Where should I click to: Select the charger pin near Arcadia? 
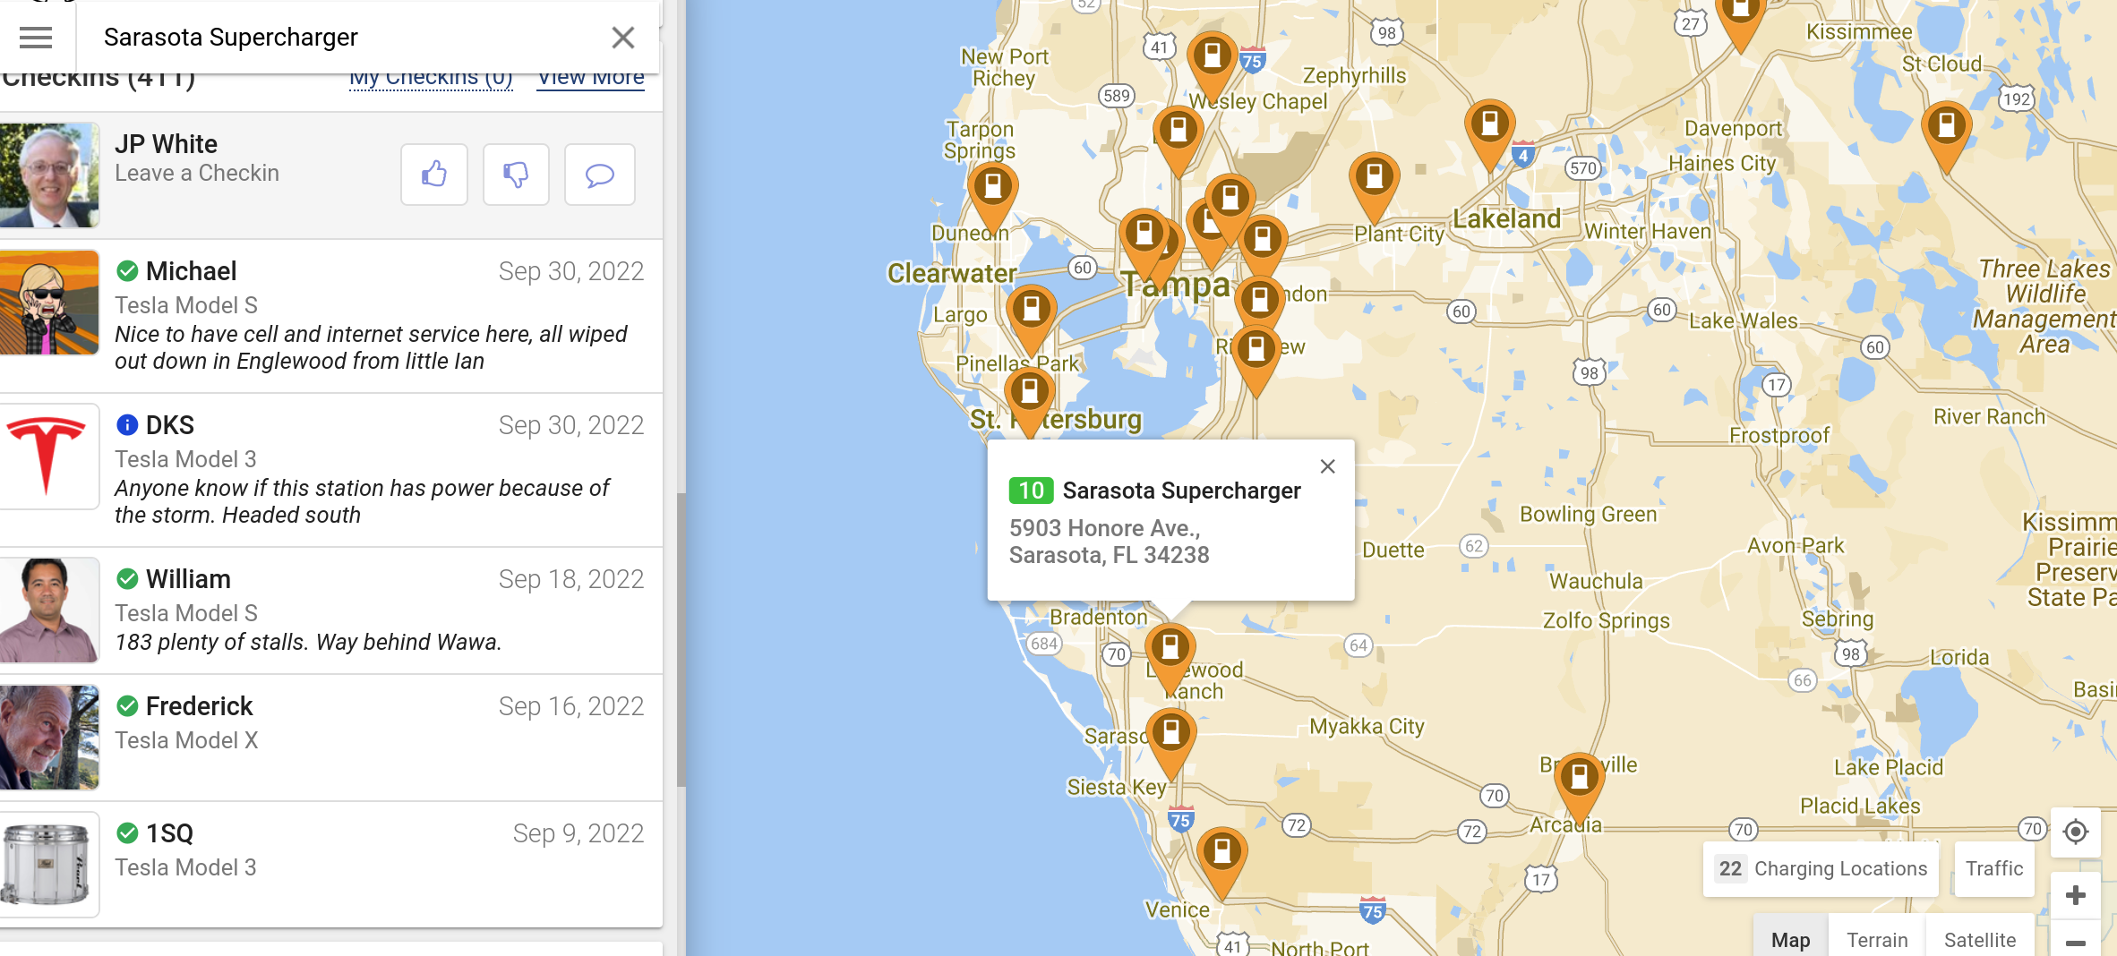pos(1579,778)
